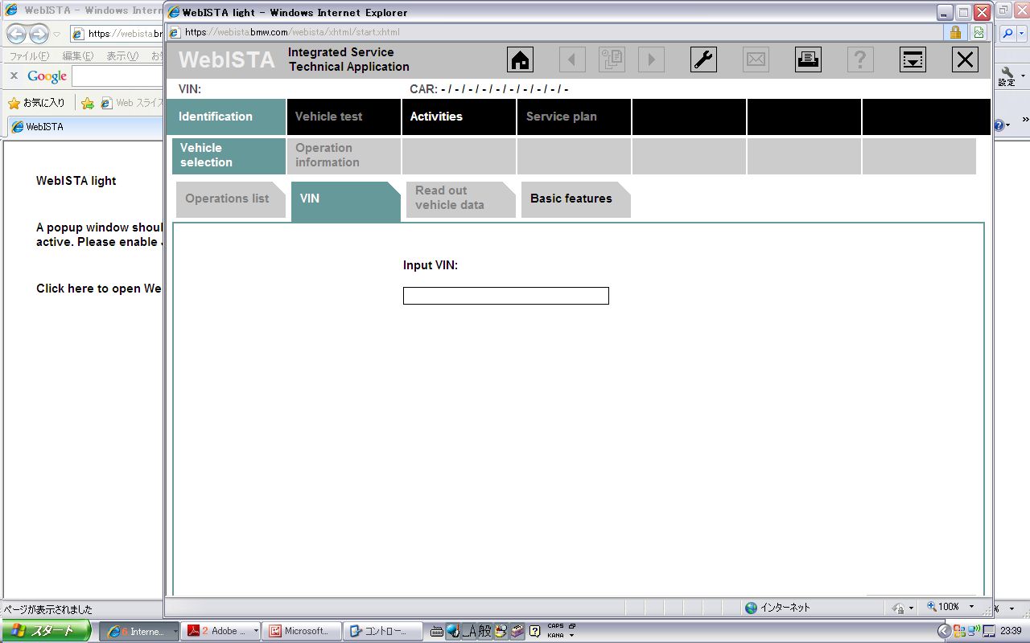Screen dimensions: 1030x643
Task: Open the 設定 wrench settings menu
Action: [x=1008, y=76]
